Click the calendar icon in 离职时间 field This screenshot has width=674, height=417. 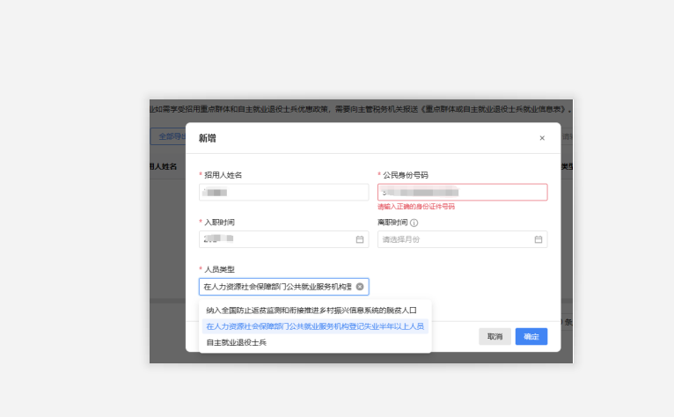[538, 239]
